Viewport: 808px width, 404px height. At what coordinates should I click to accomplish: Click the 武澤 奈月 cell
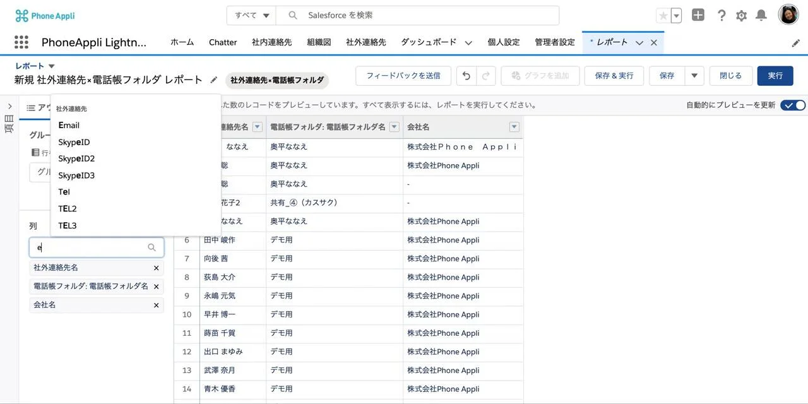(x=233, y=371)
